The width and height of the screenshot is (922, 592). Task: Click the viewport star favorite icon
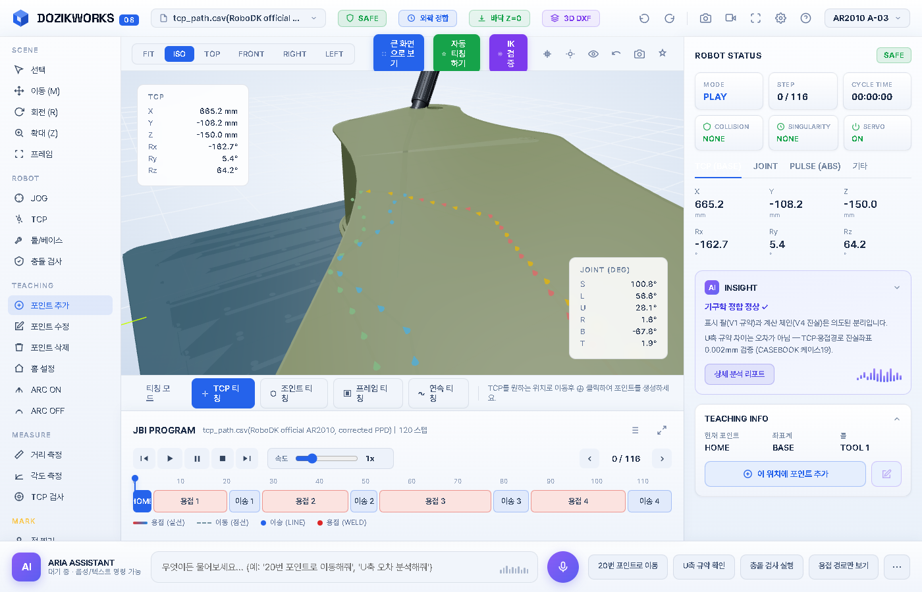pyautogui.click(x=663, y=53)
